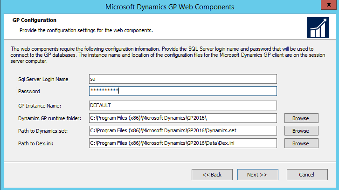Click the Sql Server Login Name field
Viewport: 339px width, 190px height.
[x=183, y=79]
